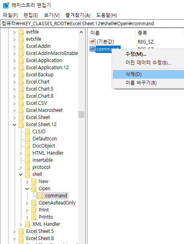Expand the Excel.Addin key
This screenshot has width=184, height=244.
[x=15, y=47]
